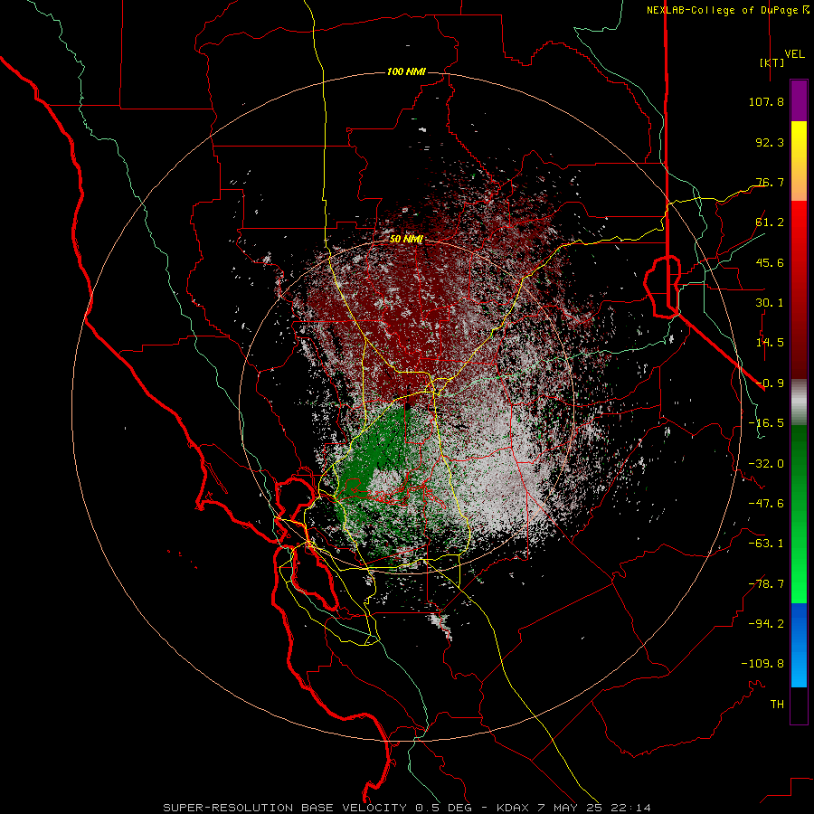Click the -0.9 value on velocity scale
This screenshot has height=814, width=814.
[770, 383]
